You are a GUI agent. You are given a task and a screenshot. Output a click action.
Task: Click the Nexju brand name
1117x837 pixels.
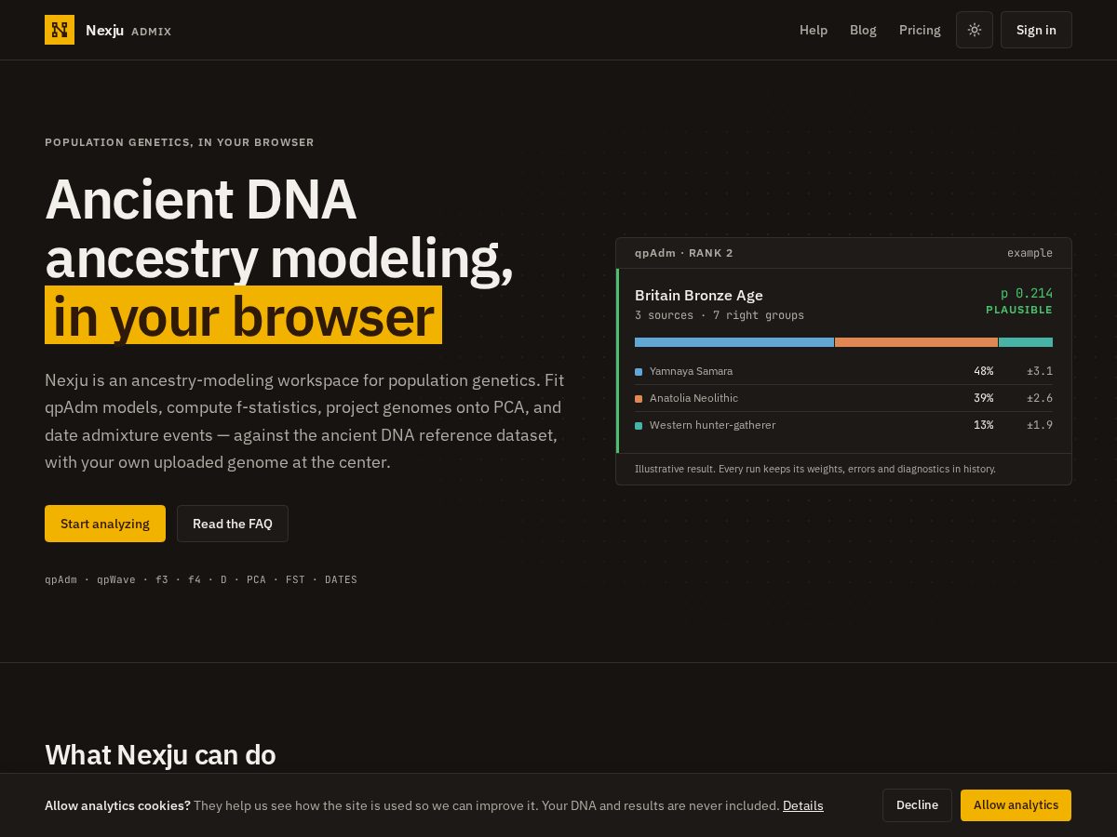pos(105,30)
